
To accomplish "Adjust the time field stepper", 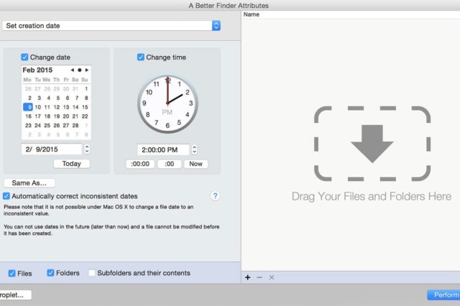I will (194, 149).
